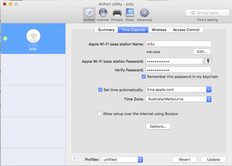Click the base station Name field
The width and height of the screenshot is (232, 166).
[178, 44]
